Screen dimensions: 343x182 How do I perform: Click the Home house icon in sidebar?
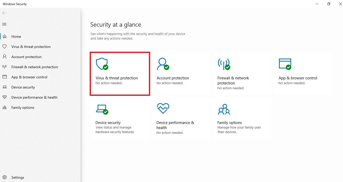5,36
